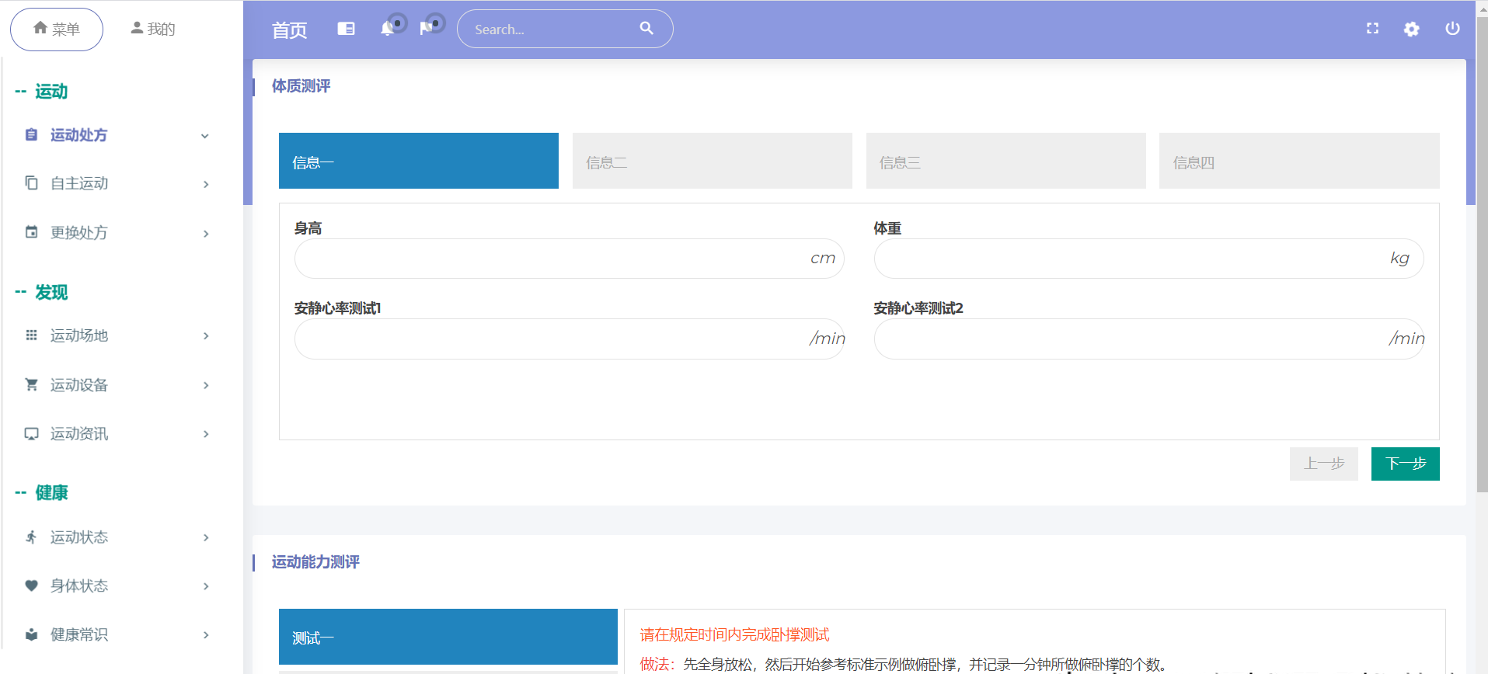Viewport: 1488px width, 674px height.
Task: Click the flag icon in header
Action: click(426, 29)
